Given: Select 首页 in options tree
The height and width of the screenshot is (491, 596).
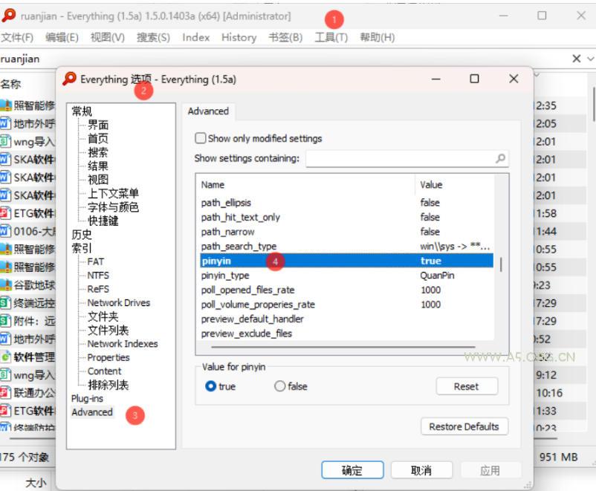Looking at the screenshot, I should (x=98, y=138).
